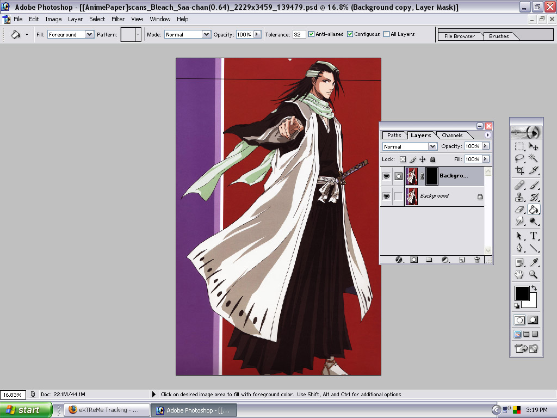Screen dimensions: 557x418
Task: Toggle lock image pixels
Action: coord(413,159)
